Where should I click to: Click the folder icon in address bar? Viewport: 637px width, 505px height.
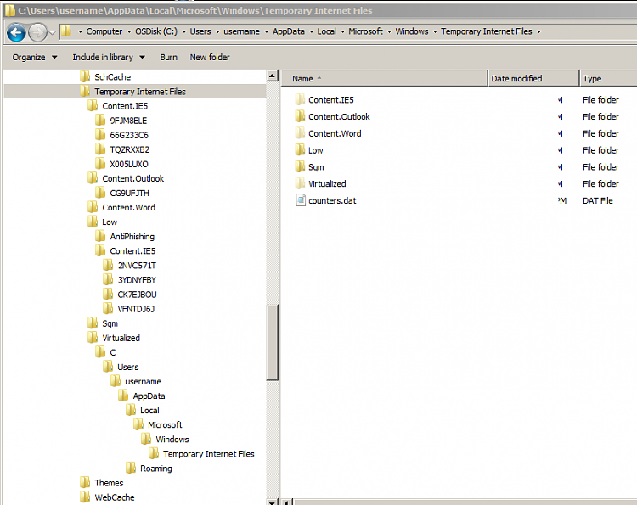click(x=66, y=31)
